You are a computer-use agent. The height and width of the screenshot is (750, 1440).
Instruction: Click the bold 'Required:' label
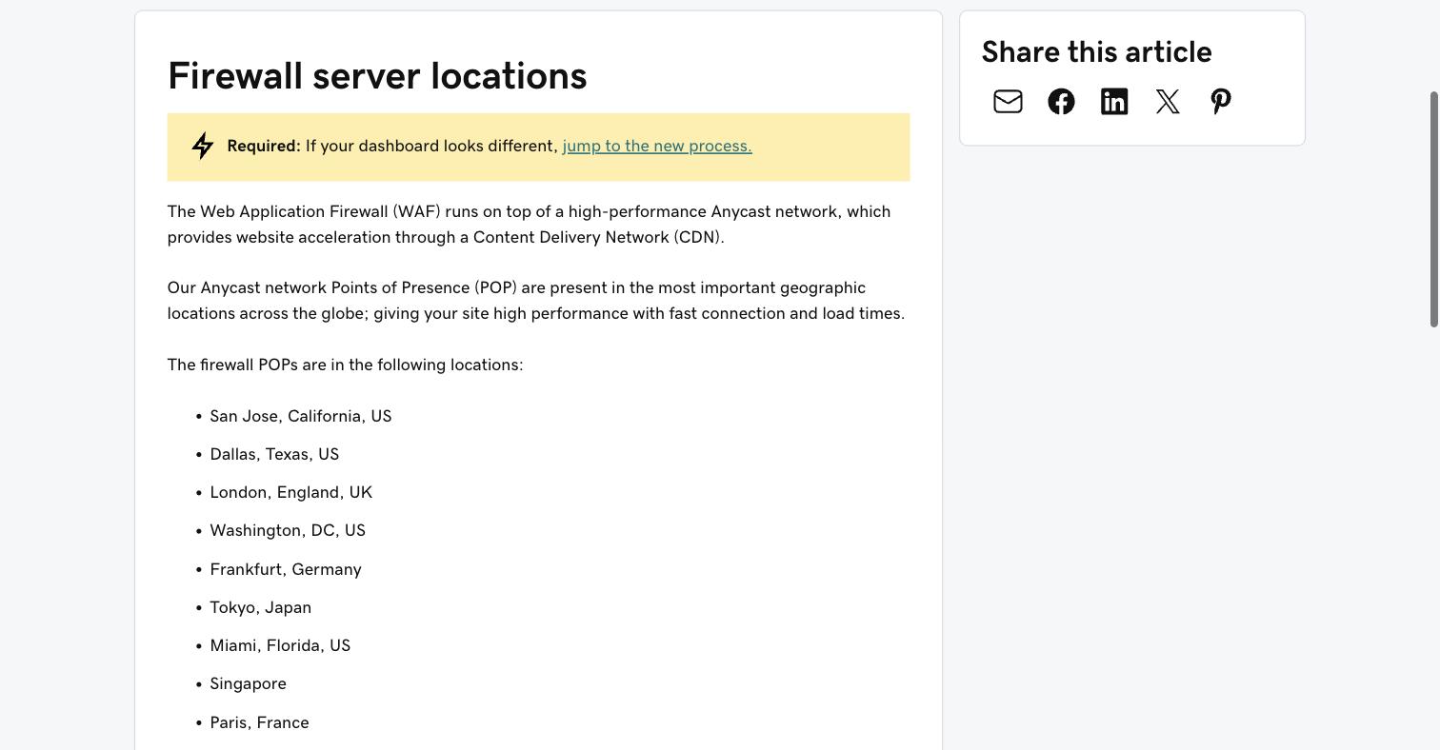264,146
